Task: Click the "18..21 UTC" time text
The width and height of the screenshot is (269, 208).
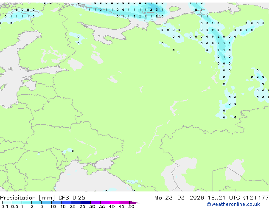Action: point(224,198)
